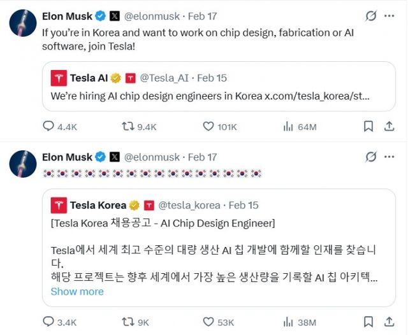View analytics of the 64M views tweet
The height and width of the screenshot is (335, 408).
[x=288, y=127]
